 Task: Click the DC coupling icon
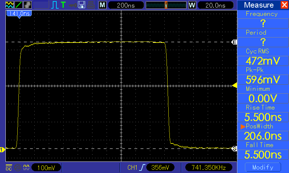9,168
